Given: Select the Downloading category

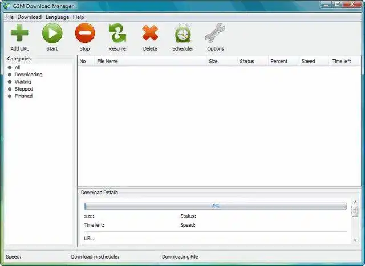Looking at the screenshot, I should tap(29, 75).
